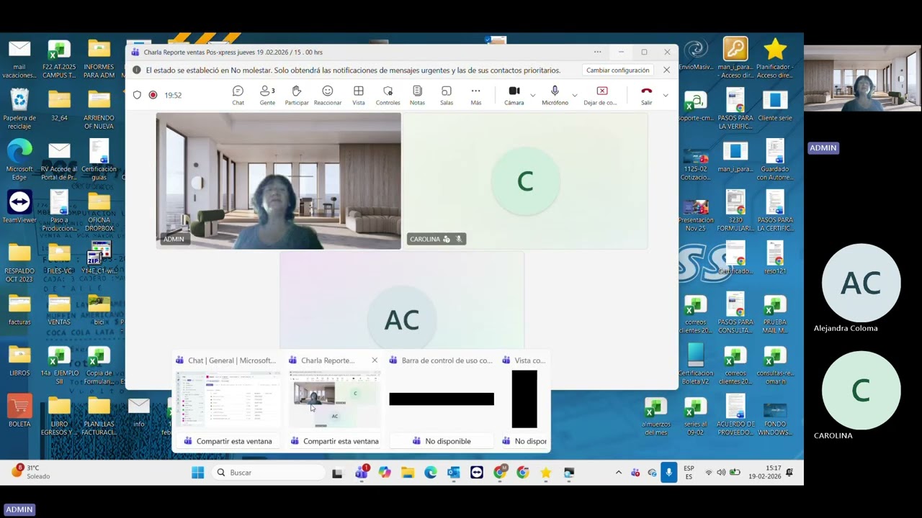Open the Papelera de reciclaje desktop icon
The height and width of the screenshot is (518, 922).
pos(19,109)
